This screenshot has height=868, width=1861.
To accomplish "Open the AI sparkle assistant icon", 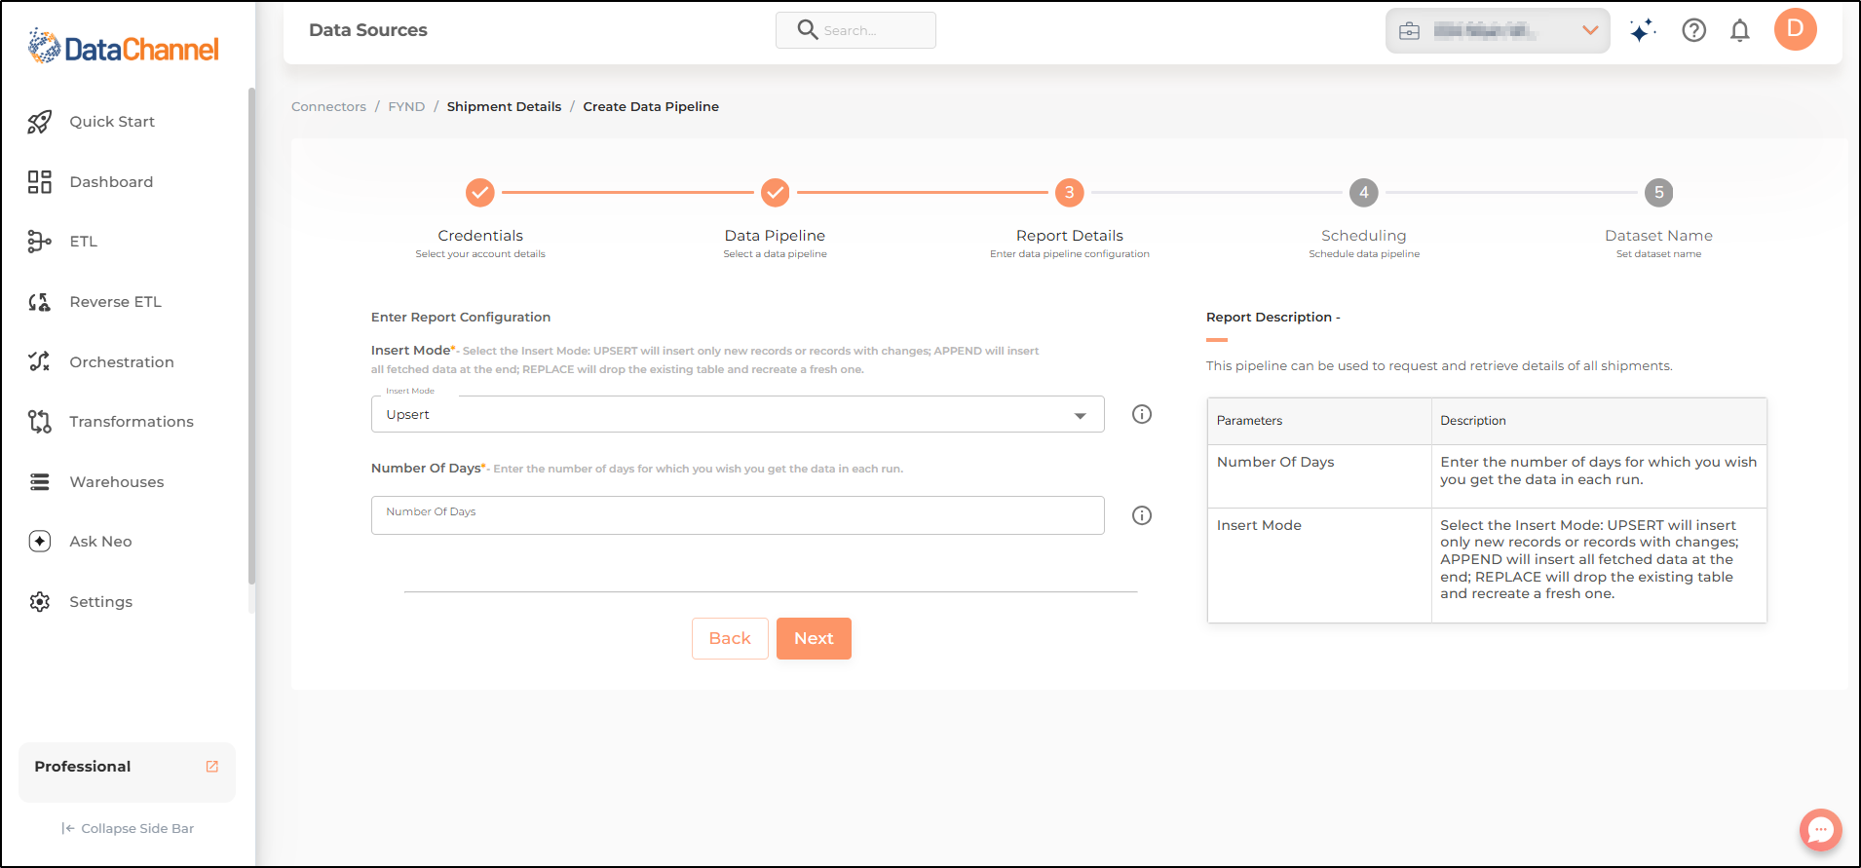I will (x=1642, y=31).
